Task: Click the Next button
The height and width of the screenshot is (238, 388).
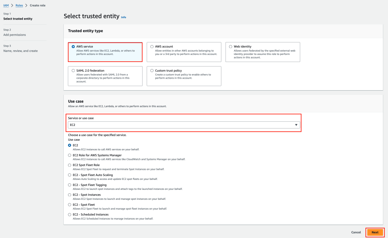Action: pos(375,232)
